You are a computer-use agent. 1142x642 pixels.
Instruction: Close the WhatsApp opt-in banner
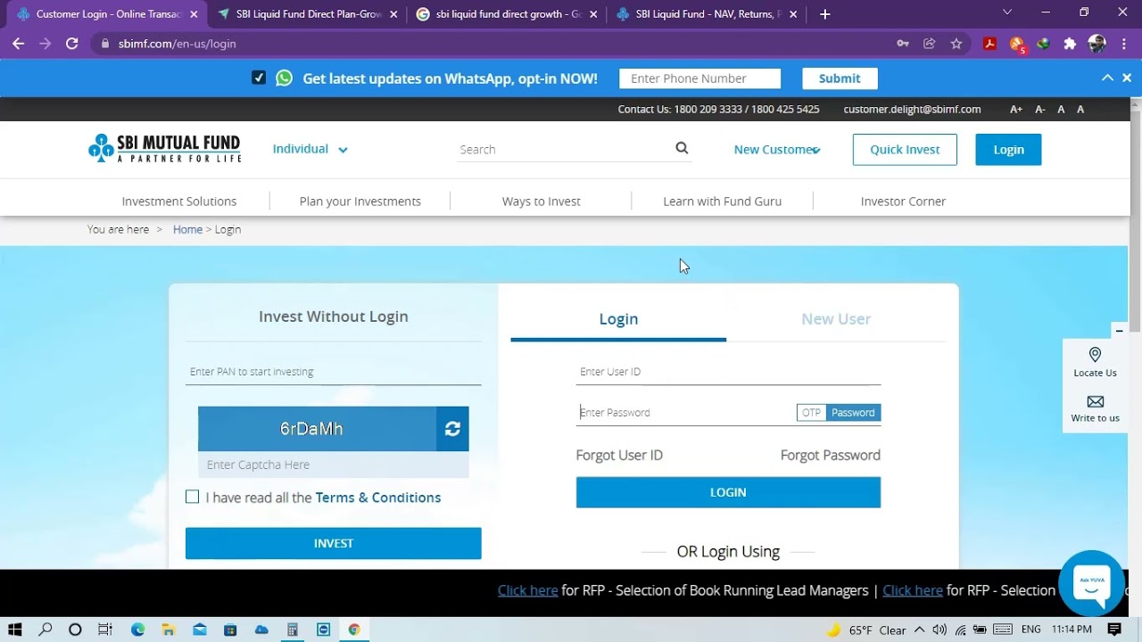click(x=1127, y=78)
